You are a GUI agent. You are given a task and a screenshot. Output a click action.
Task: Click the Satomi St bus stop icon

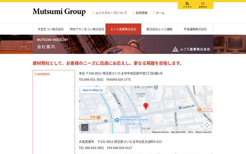(x=180, y=108)
